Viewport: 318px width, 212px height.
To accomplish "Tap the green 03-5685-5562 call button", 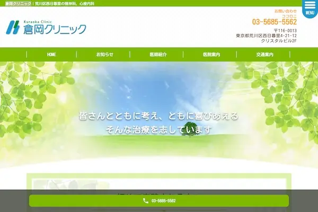I will click(x=159, y=201).
